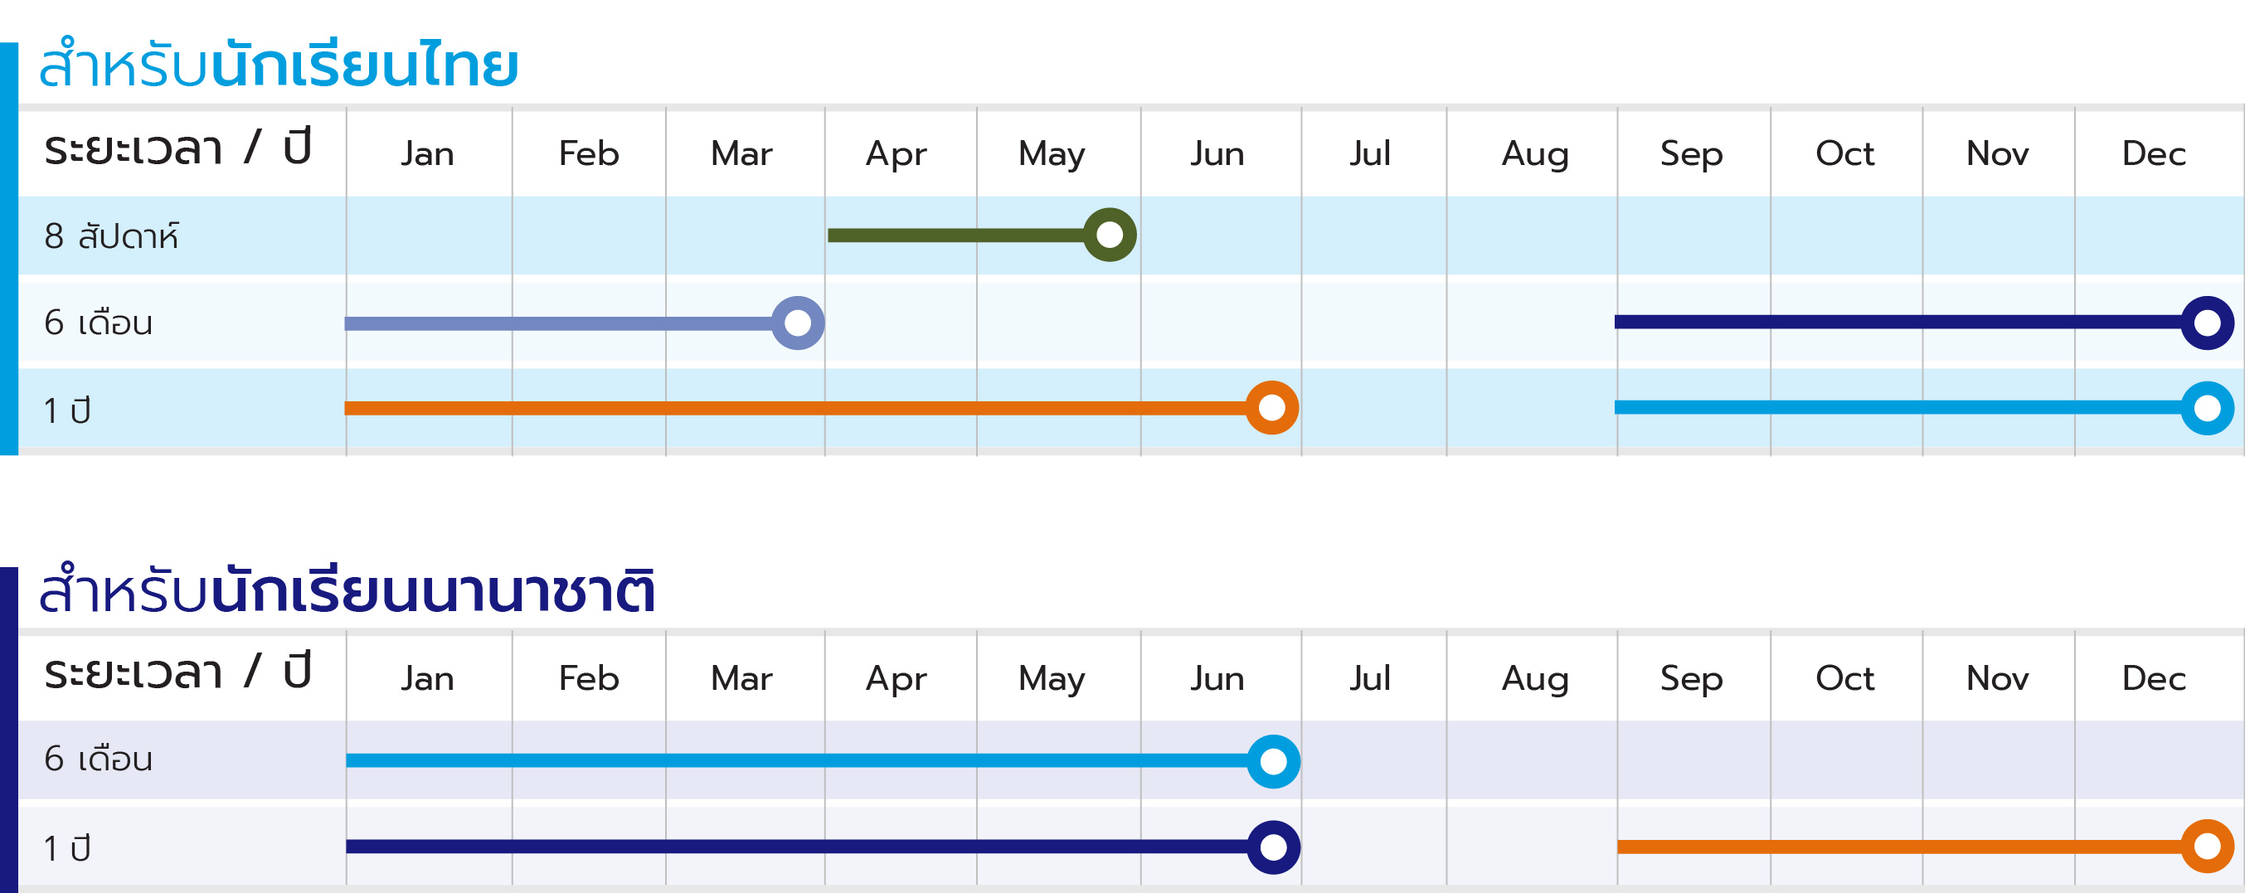The width and height of the screenshot is (2245, 893).
Task: Click the dark navy circle in the Thai students' 6 เดือน row
Action: click(2207, 323)
